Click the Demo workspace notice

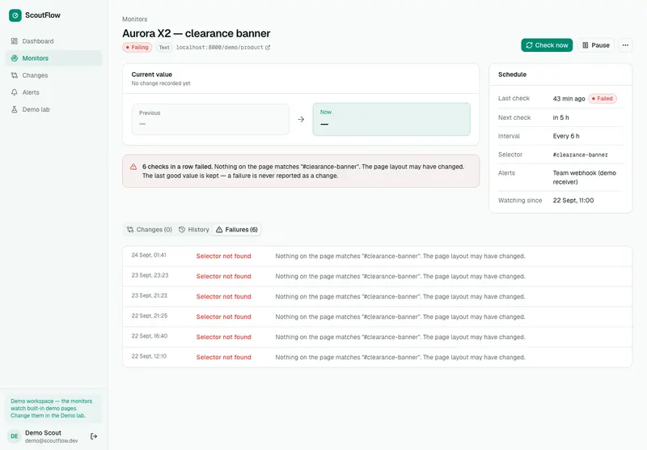(x=53, y=409)
